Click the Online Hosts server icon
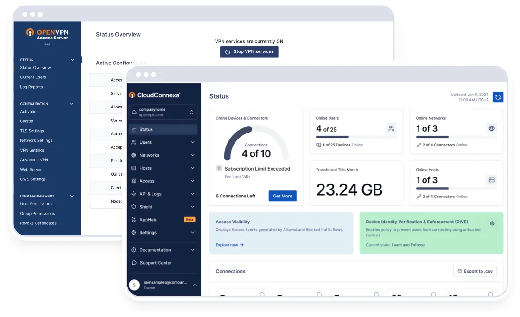Screen dimensions: 520x317 491,180
